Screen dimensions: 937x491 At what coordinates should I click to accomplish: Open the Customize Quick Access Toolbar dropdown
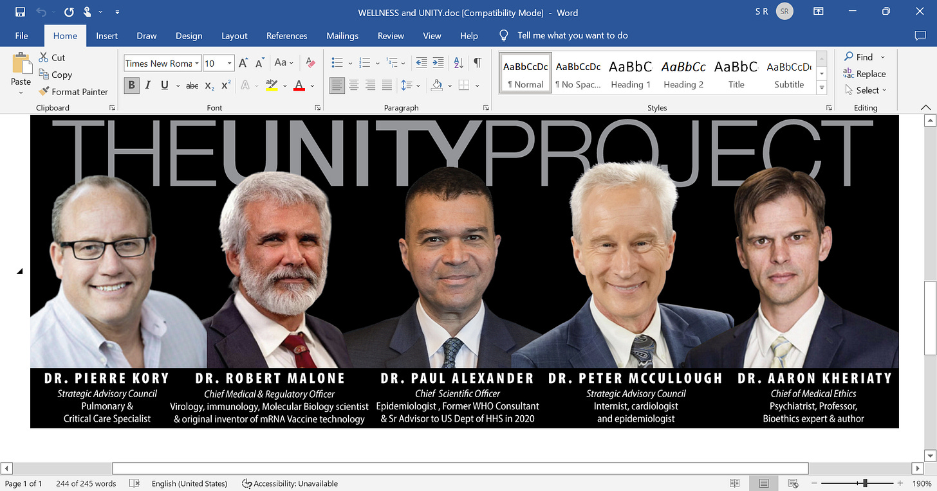pyautogui.click(x=116, y=12)
